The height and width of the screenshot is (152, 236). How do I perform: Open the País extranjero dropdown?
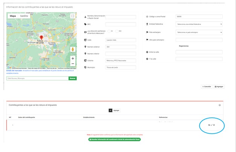199,32
